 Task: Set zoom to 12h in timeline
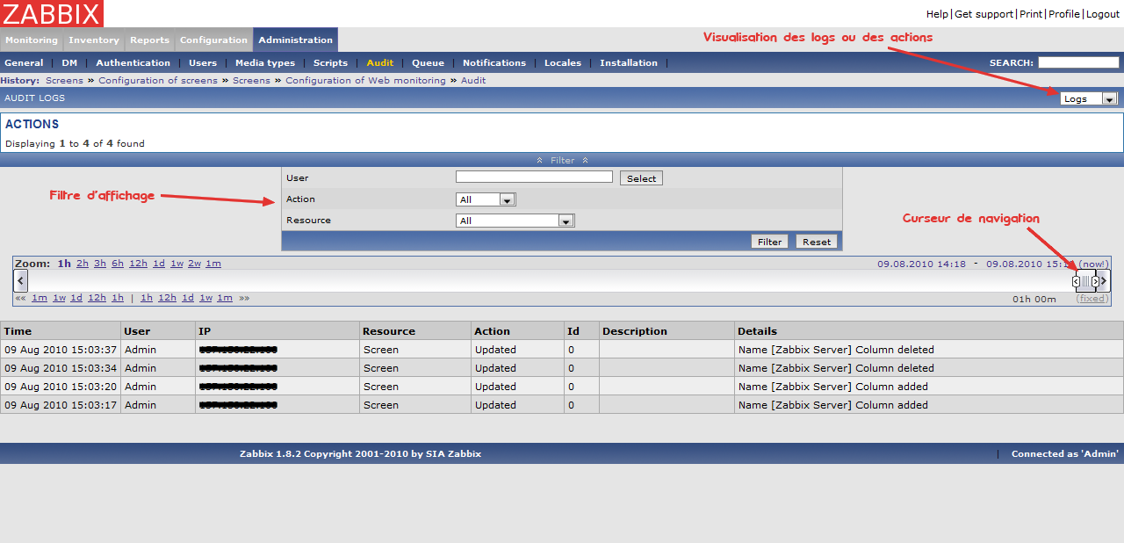coord(138,264)
